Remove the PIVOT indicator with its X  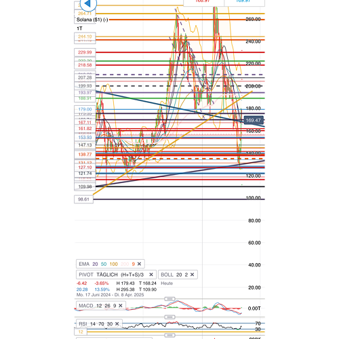(x=151, y=275)
